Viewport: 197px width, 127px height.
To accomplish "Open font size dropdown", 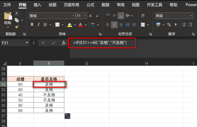I will [x=85, y=16].
